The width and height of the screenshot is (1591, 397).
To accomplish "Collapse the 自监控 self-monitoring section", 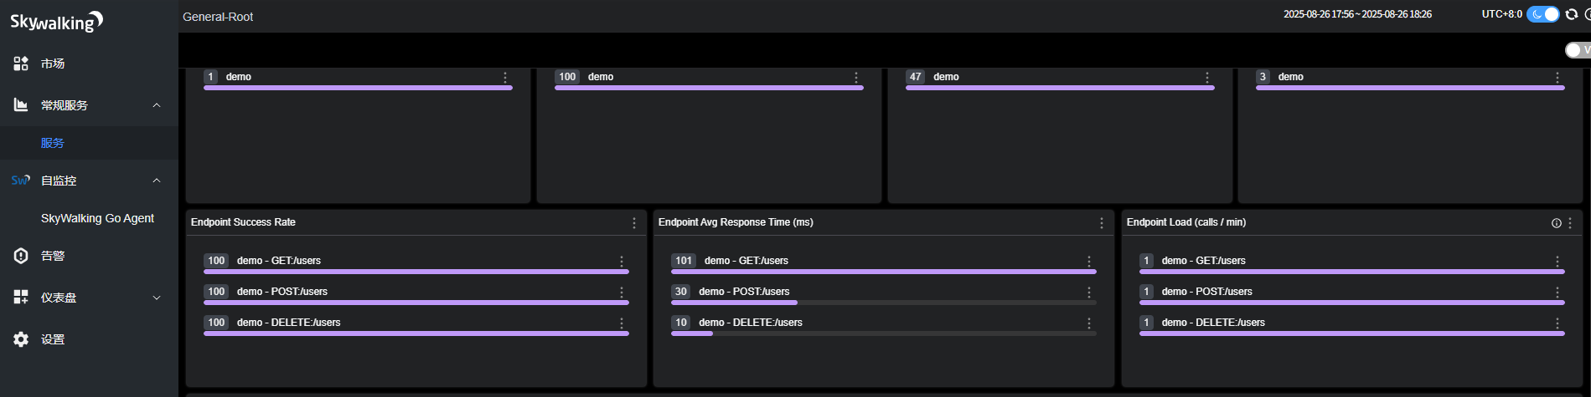I will pos(157,181).
